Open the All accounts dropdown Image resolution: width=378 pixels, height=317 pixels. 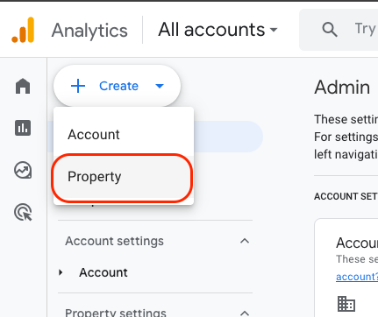click(x=218, y=30)
